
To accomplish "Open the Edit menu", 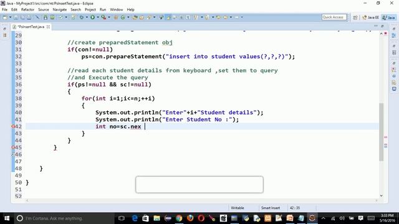I will [14, 9].
